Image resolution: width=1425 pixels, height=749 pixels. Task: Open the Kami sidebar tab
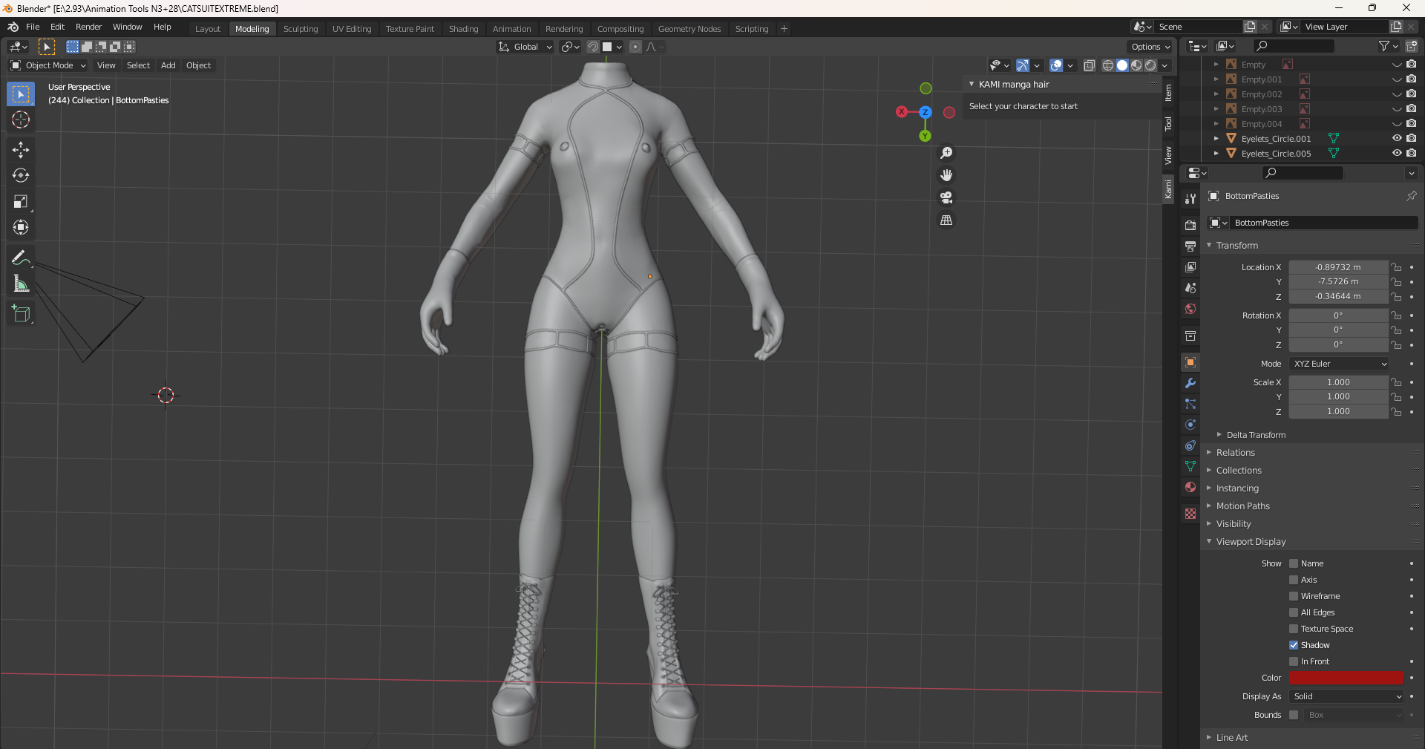pyautogui.click(x=1168, y=189)
